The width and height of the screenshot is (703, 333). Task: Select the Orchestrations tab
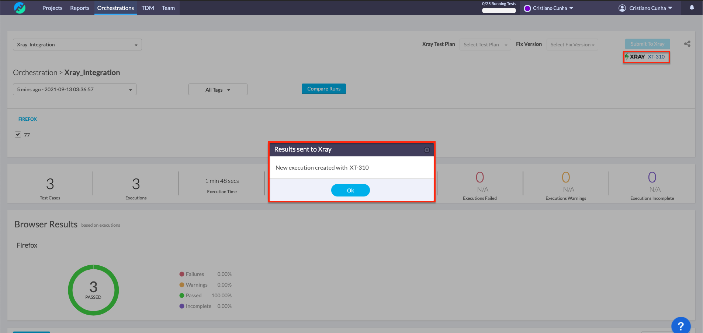pyautogui.click(x=115, y=8)
